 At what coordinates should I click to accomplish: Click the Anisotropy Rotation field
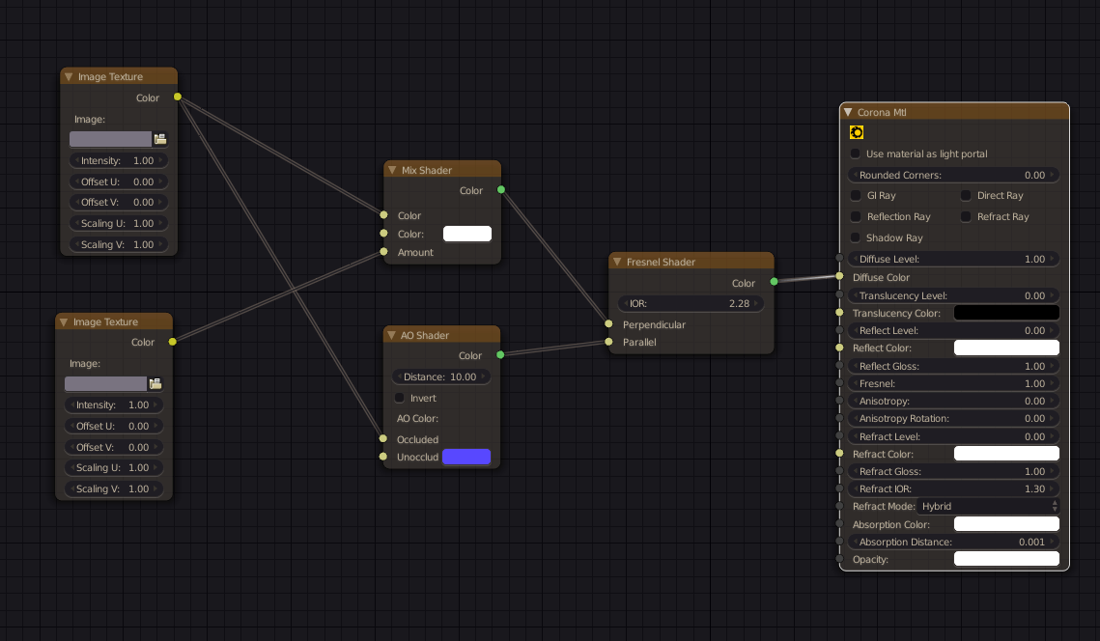point(953,419)
